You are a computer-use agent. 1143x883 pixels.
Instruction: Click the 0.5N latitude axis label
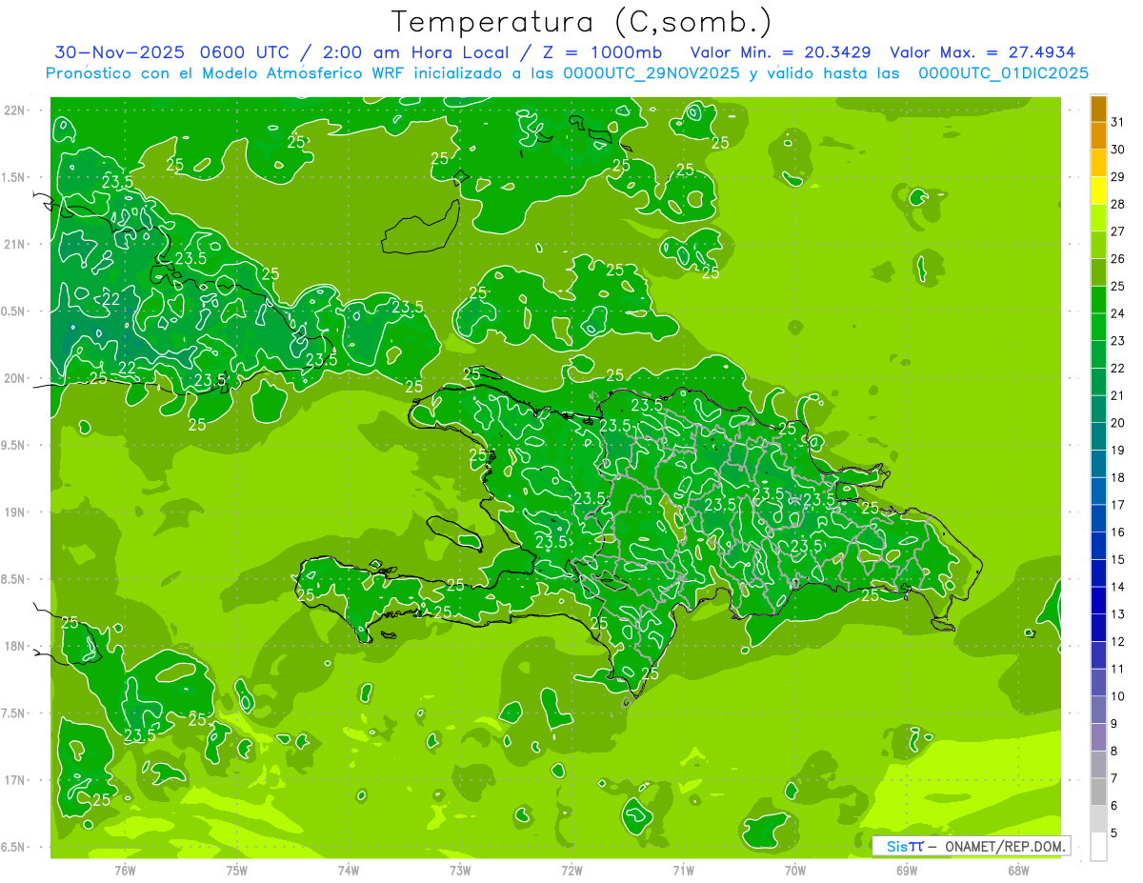coord(14,311)
